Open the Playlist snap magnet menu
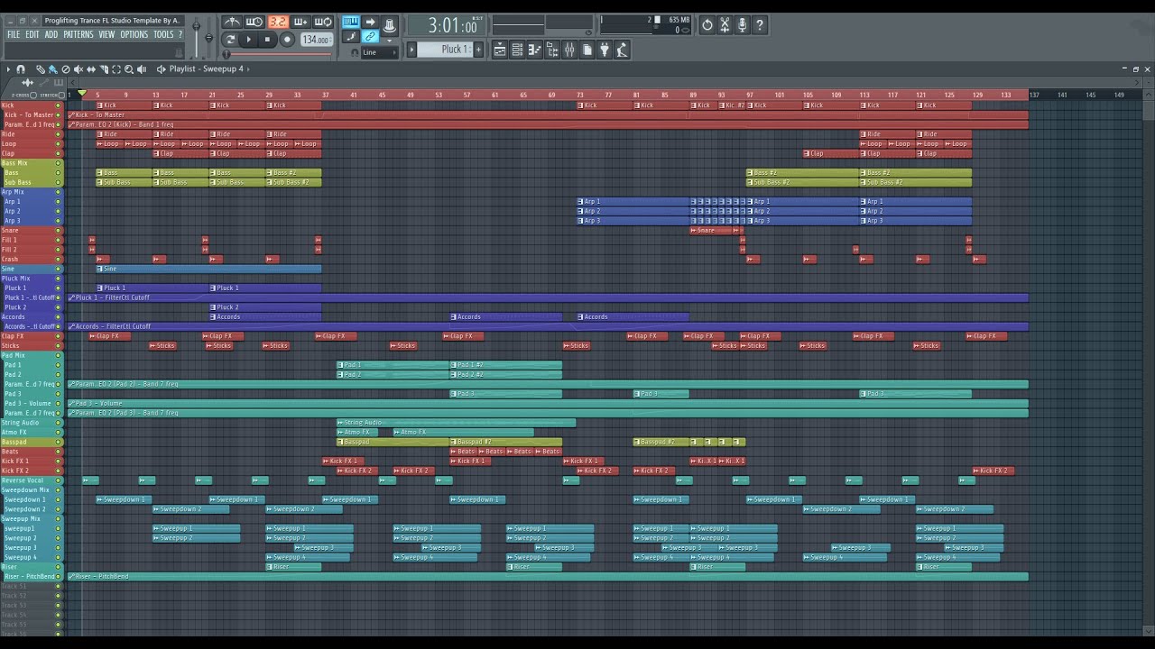Image resolution: width=1155 pixels, height=649 pixels. [x=21, y=69]
